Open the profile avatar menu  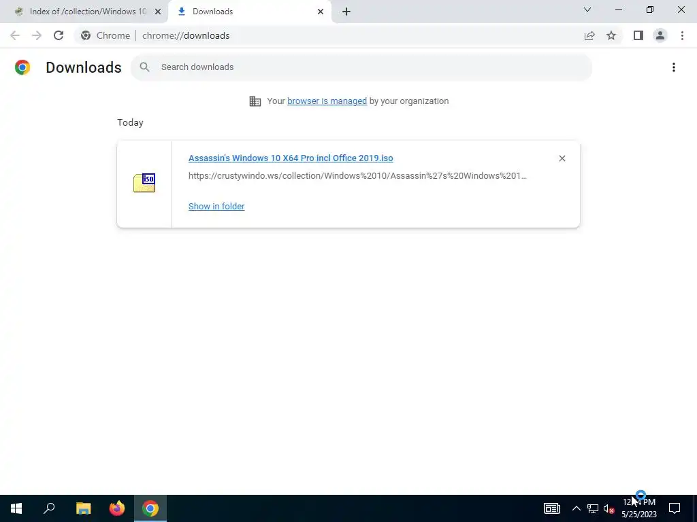point(660,35)
